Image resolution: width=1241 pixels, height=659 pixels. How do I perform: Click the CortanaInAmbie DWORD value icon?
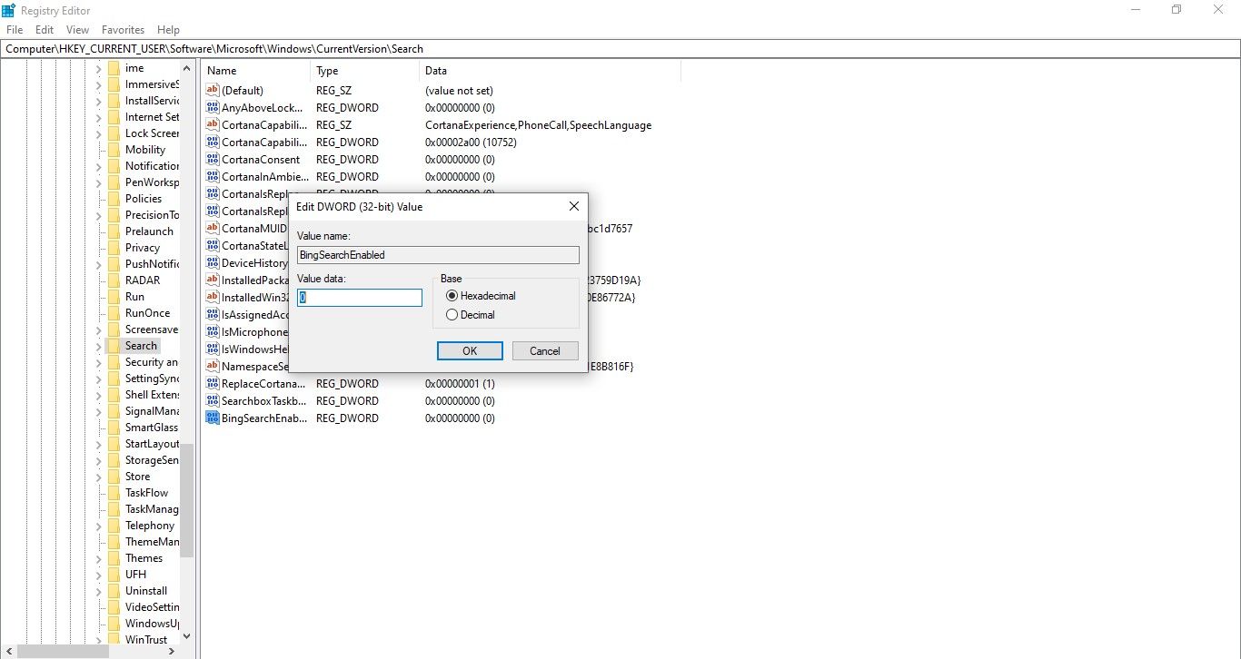click(x=213, y=177)
